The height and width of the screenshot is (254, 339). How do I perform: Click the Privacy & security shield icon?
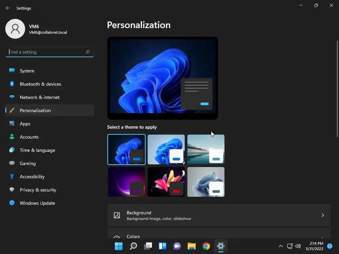click(x=12, y=190)
